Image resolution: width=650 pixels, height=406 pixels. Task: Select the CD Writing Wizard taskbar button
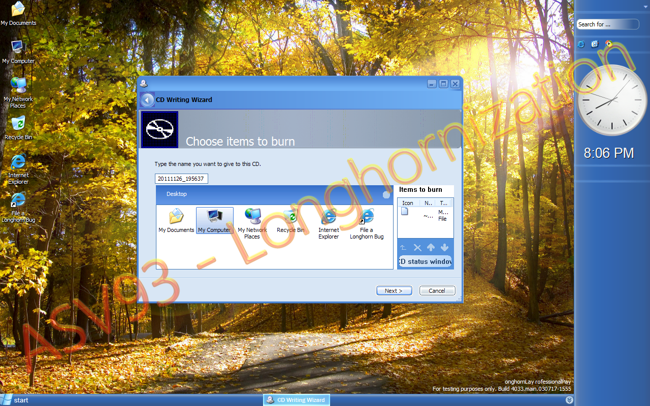tap(296, 400)
